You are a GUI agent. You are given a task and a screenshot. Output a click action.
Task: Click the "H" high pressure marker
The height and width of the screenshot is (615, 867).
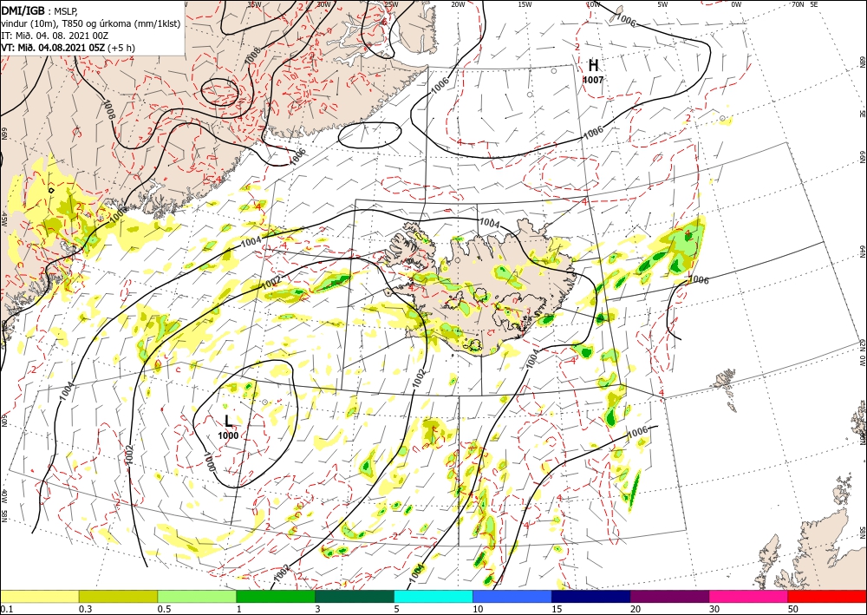[x=593, y=66]
